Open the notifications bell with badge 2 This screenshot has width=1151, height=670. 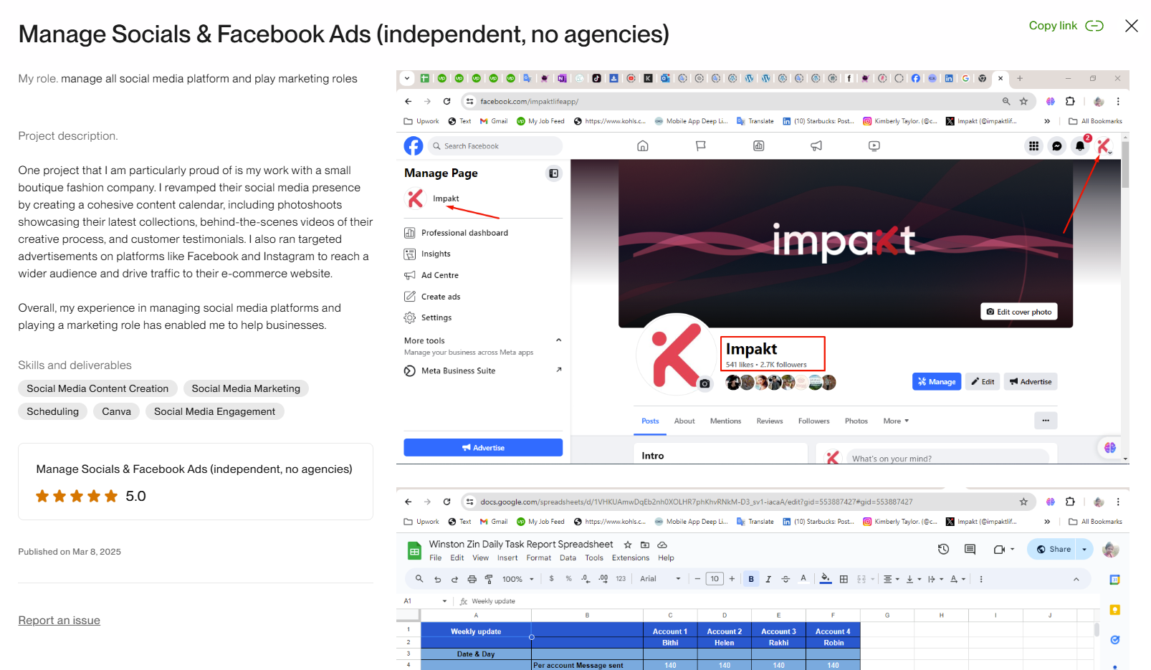(1081, 145)
